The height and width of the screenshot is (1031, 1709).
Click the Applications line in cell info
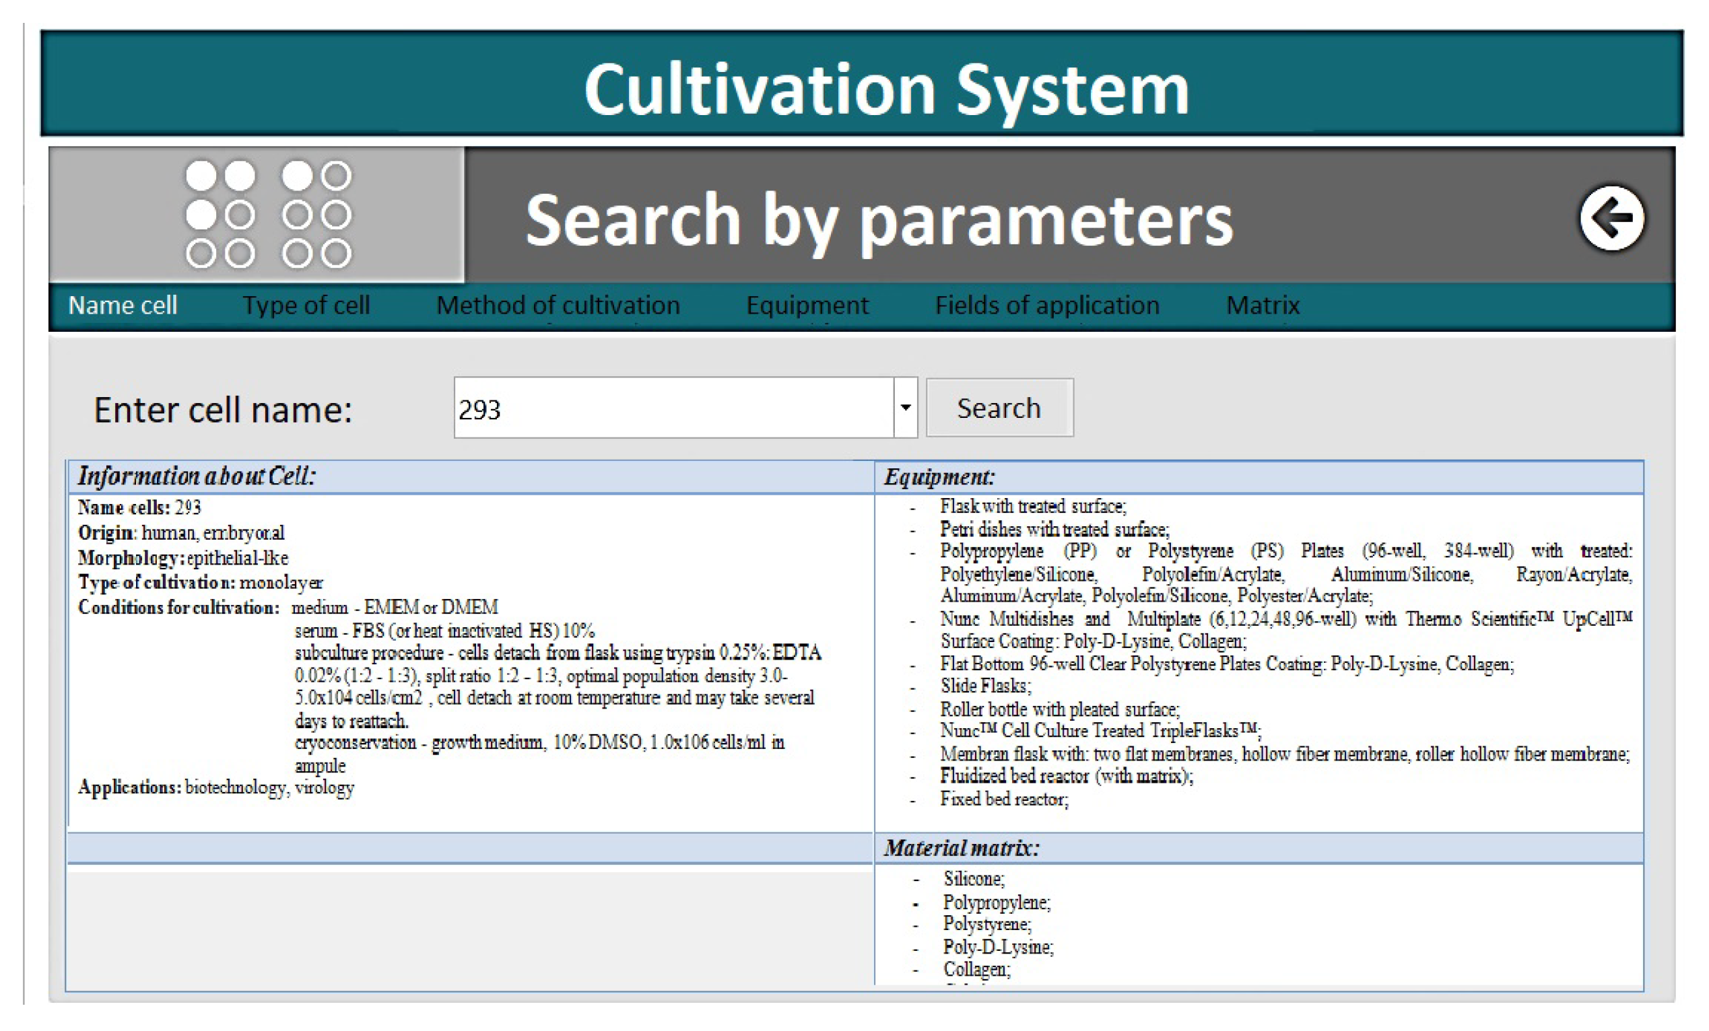215,787
